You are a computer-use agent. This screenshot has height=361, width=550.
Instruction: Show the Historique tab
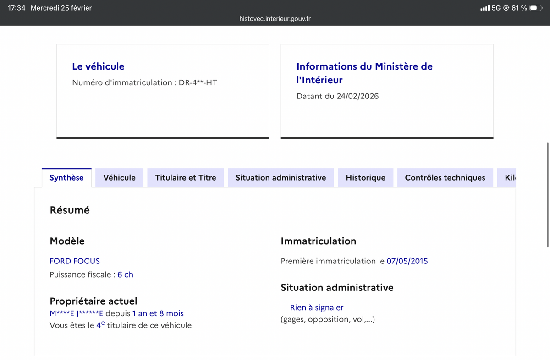point(365,178)
